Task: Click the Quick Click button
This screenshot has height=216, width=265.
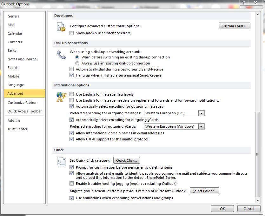Action: pyautogui.click(x=126, y=160)
